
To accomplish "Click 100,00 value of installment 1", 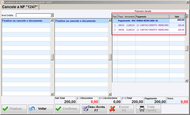I will (x=181, y=25).
